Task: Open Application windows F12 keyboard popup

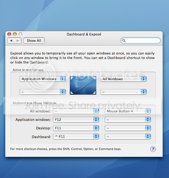Action: coord(76,120)
